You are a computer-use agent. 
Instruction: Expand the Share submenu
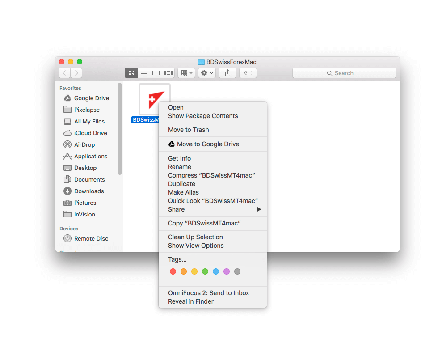(x=213, y=209)
